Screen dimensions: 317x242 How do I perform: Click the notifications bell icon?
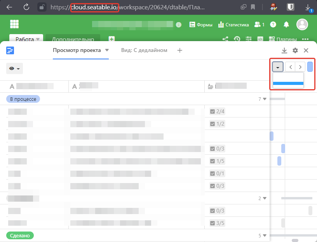click(286, 24)
